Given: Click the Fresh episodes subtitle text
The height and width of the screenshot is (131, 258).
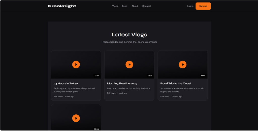Looking at the screenshot, I should pyautogui.click(x=129, y=42).
